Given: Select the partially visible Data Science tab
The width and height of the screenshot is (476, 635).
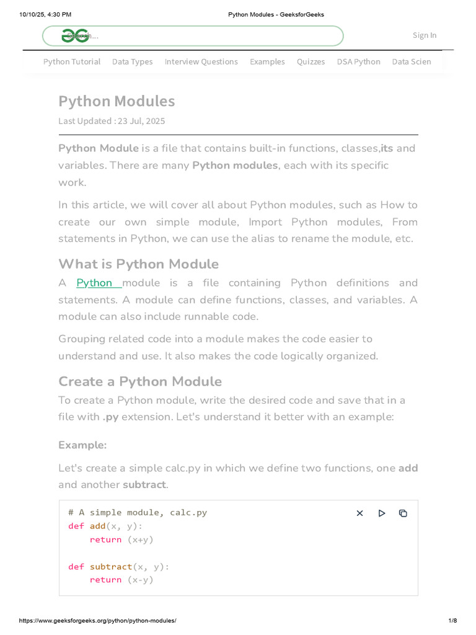Looking at the screenshot, I should (x=412, y=61).
